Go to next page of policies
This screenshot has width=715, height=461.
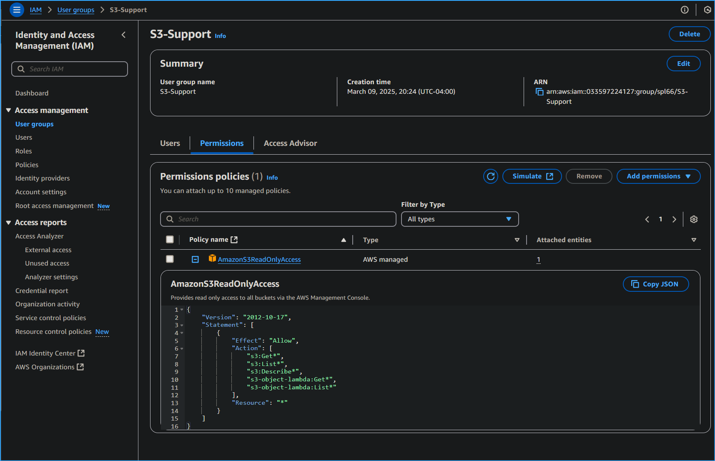pos(674,219)
